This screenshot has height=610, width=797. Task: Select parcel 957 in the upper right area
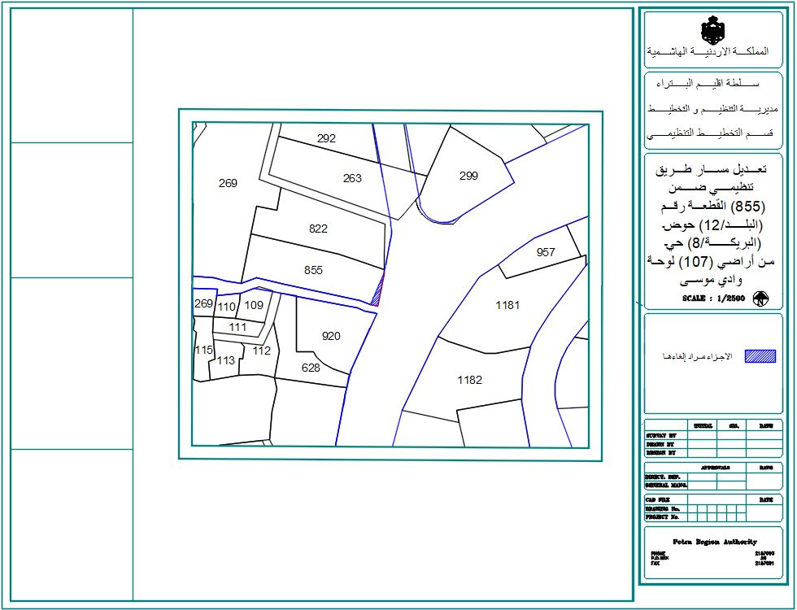[x=546, y=251]
